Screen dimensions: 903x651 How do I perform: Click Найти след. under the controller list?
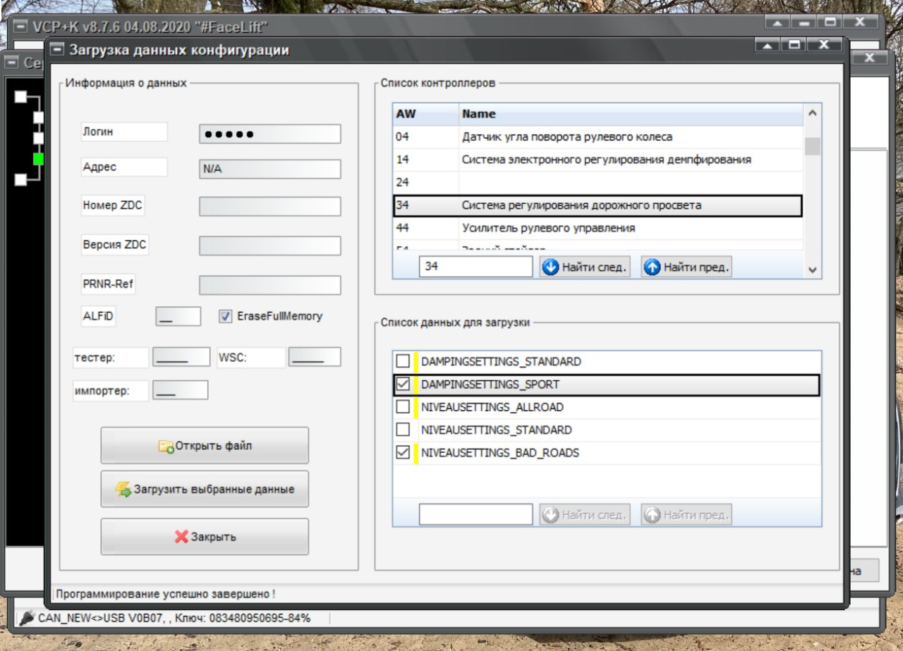pos(585,267)
